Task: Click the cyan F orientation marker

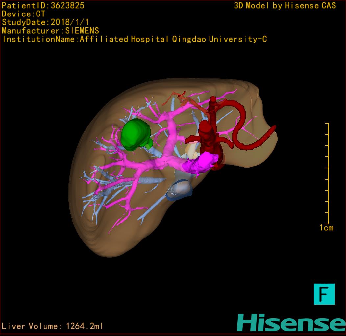Action: coord(324,294)
